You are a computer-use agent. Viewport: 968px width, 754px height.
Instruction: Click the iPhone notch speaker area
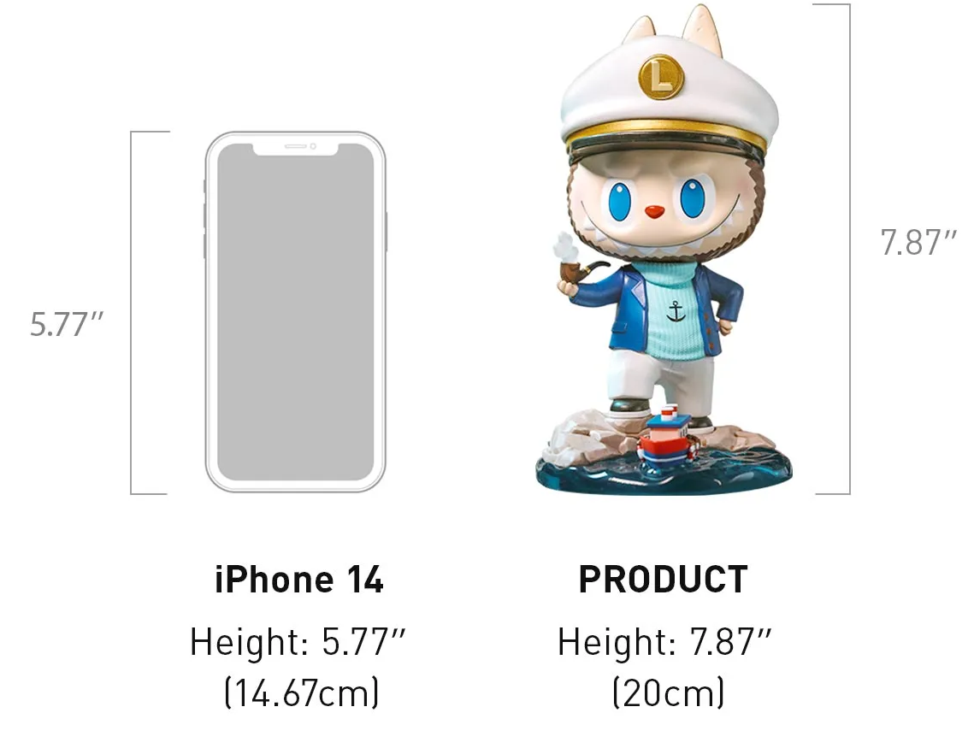[296, 147]
